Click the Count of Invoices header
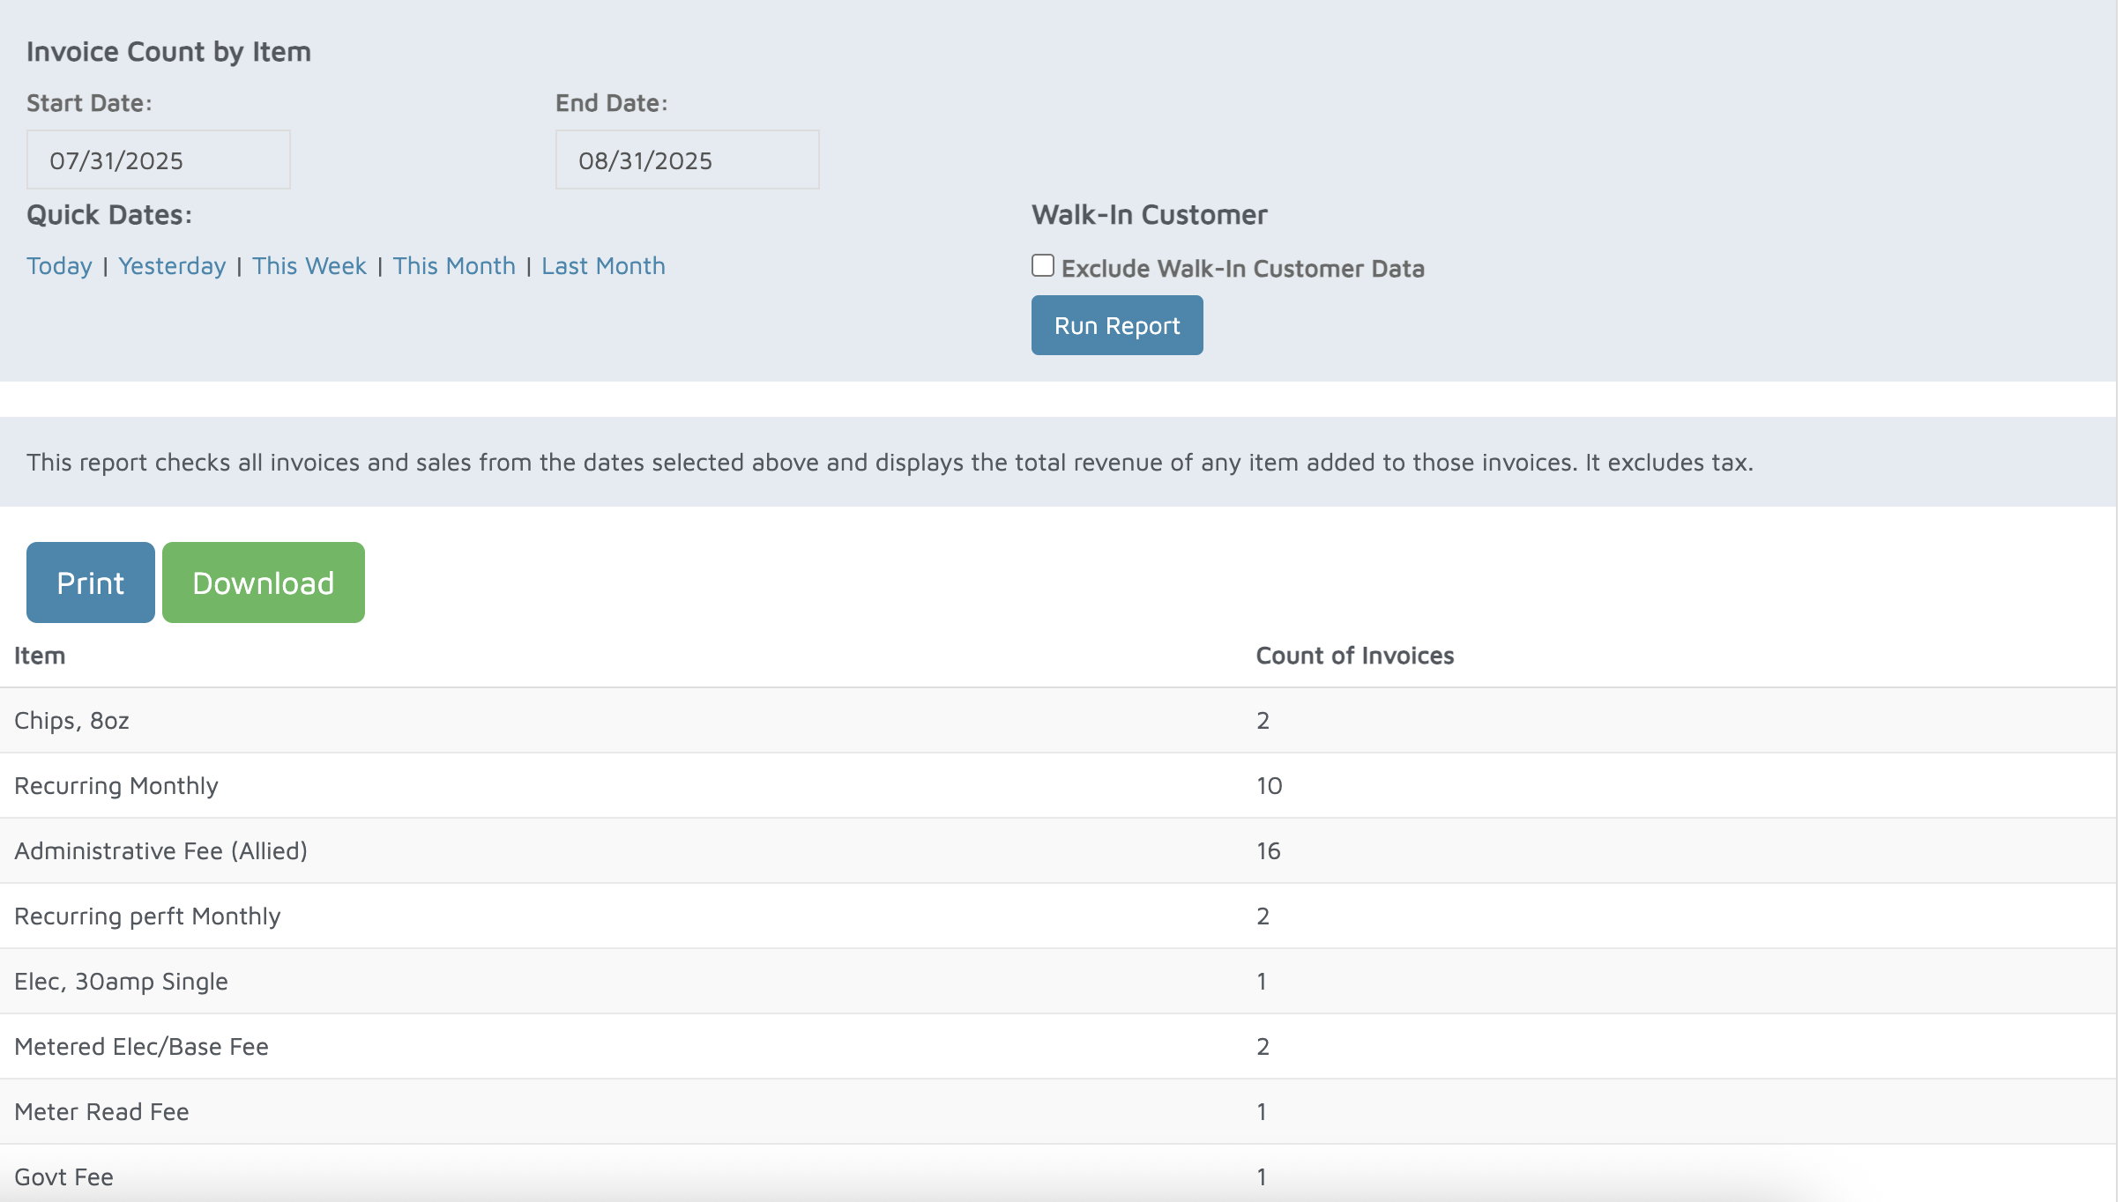Viewport: 2123px width, 1202px height. (x=1354, y=656)
